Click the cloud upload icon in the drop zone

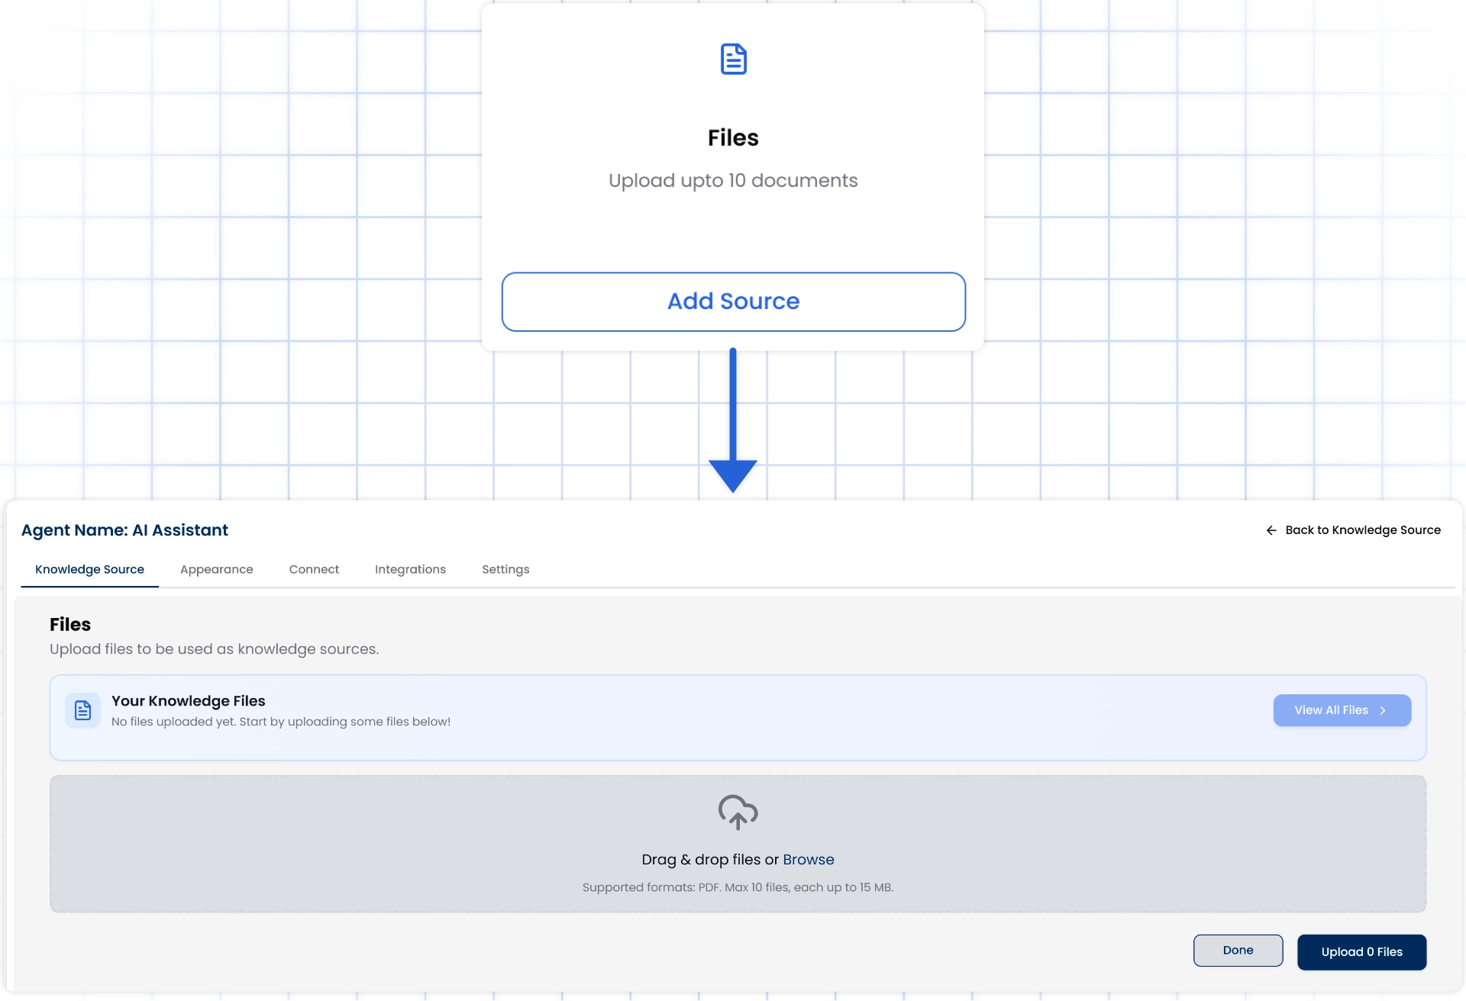click(738, 812)
